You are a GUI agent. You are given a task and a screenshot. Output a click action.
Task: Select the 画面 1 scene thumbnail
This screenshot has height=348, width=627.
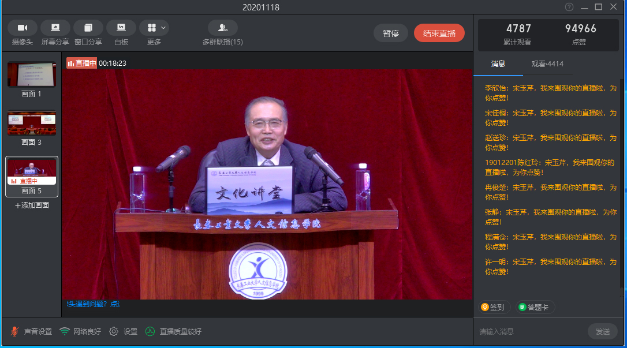32,74
